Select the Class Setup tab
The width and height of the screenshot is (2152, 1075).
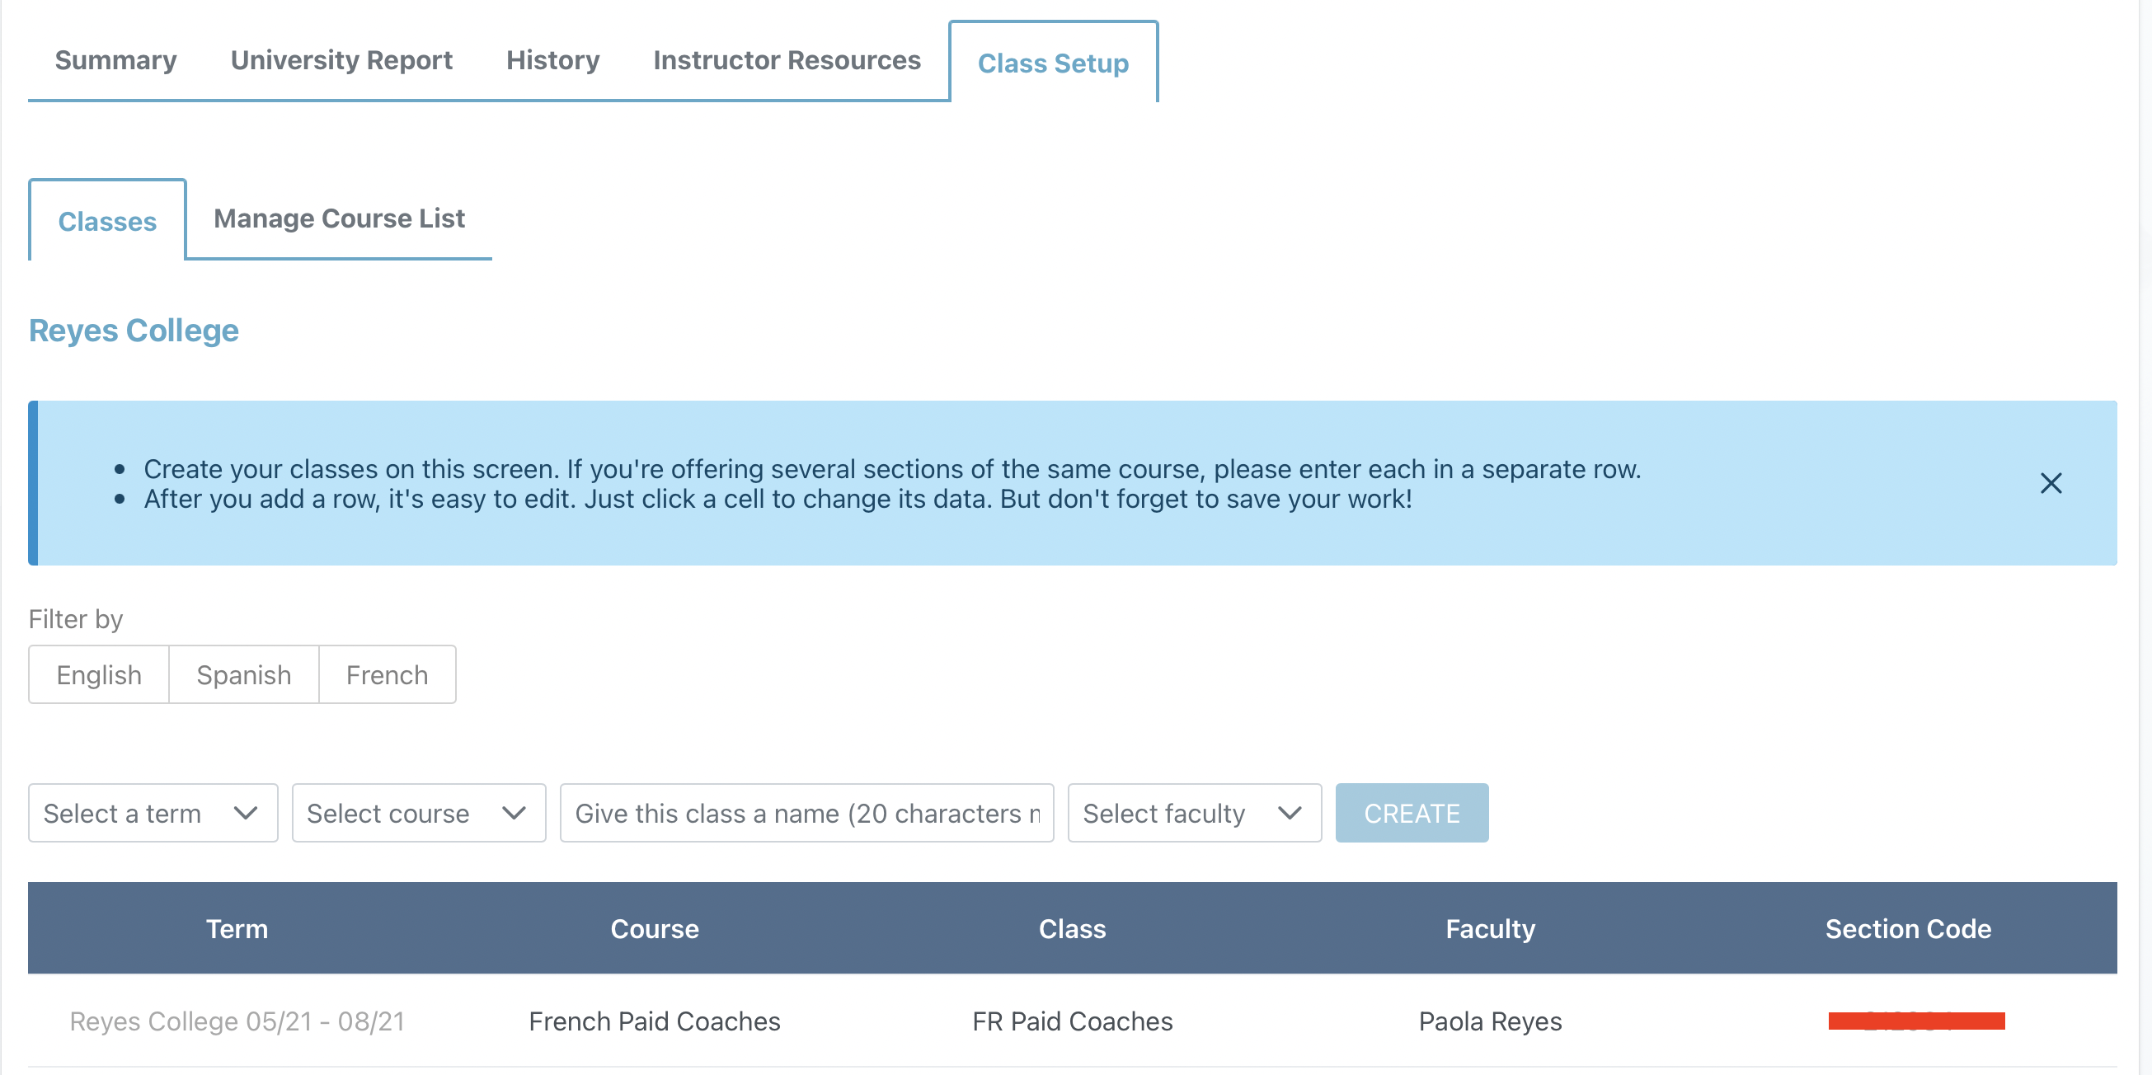click(x=1053, y=63)
